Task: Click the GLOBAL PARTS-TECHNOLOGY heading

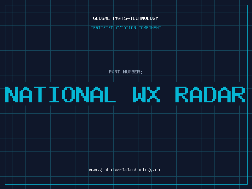Action: [126, 18]
